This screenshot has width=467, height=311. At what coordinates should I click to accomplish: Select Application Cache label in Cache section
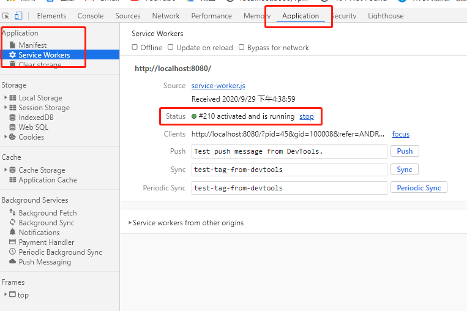coord(48,180)
